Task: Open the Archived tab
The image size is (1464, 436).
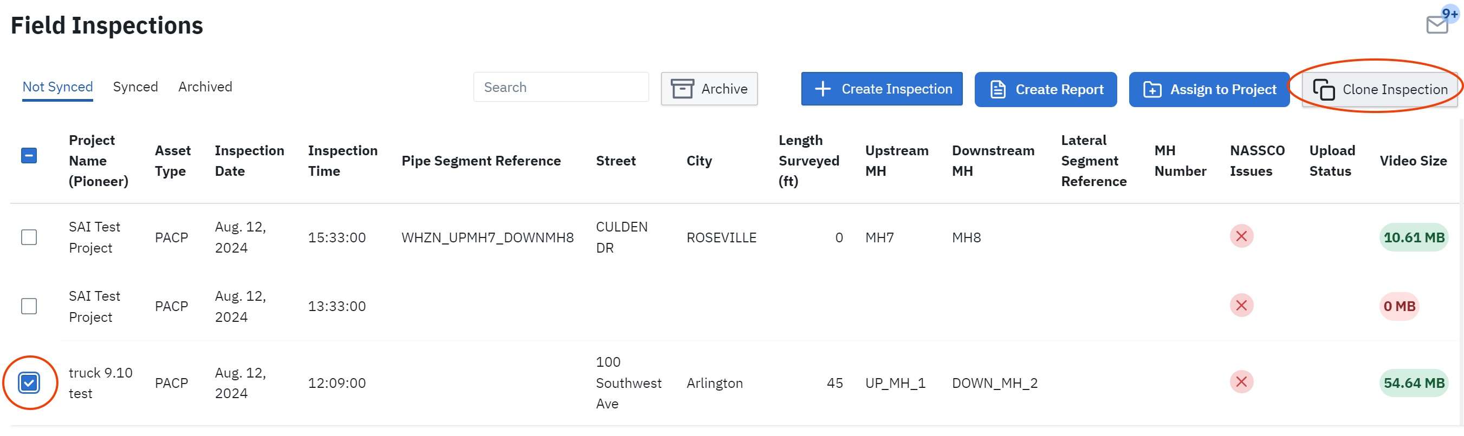Action: pyautogui.click(x=205, y=87)
